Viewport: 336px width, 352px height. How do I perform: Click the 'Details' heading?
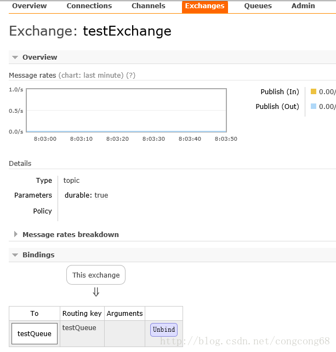tap(20, 164)
